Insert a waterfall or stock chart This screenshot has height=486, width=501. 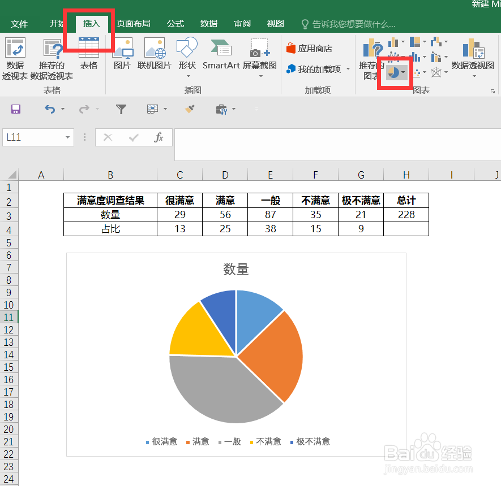[x=439, y=42]
